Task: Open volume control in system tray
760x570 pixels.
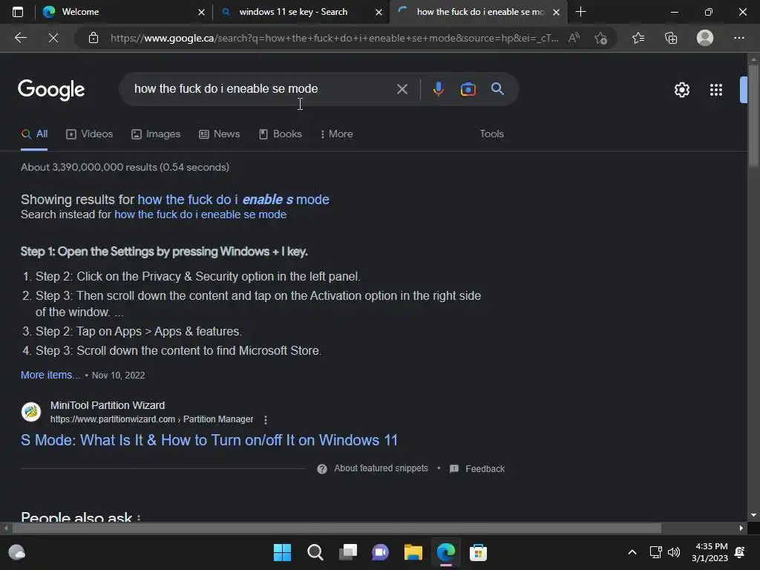Action: pyautogui.click(x=674, y=552)
